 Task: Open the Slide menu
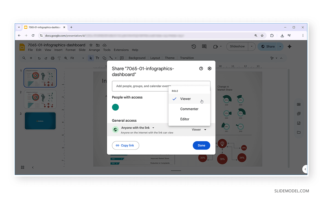(x=82, y=50)
